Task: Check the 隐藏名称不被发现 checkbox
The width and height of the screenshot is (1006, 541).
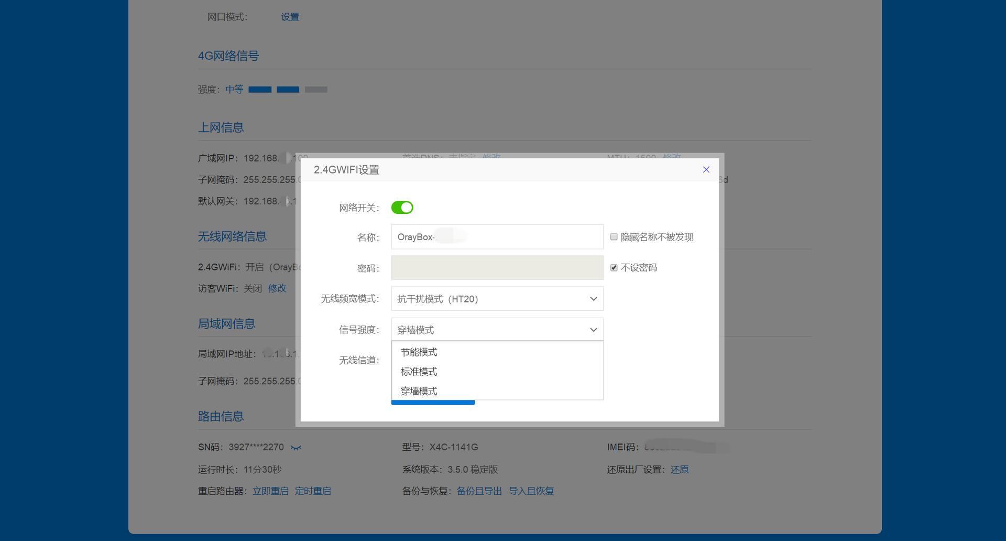Action: pyautogui.click(x=613, y=237)
